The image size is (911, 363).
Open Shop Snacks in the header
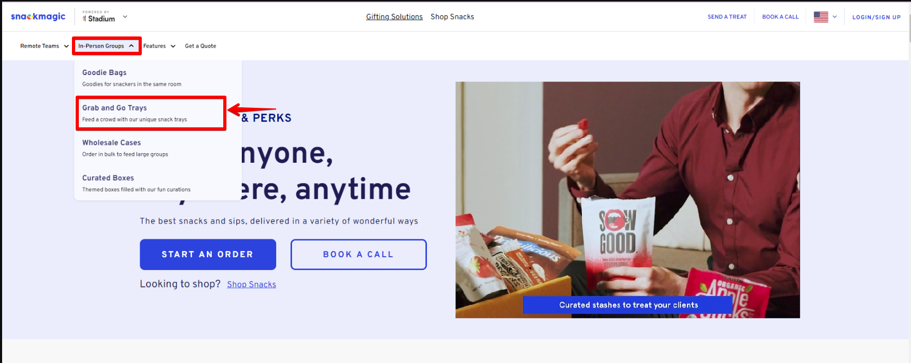(452, 17)
